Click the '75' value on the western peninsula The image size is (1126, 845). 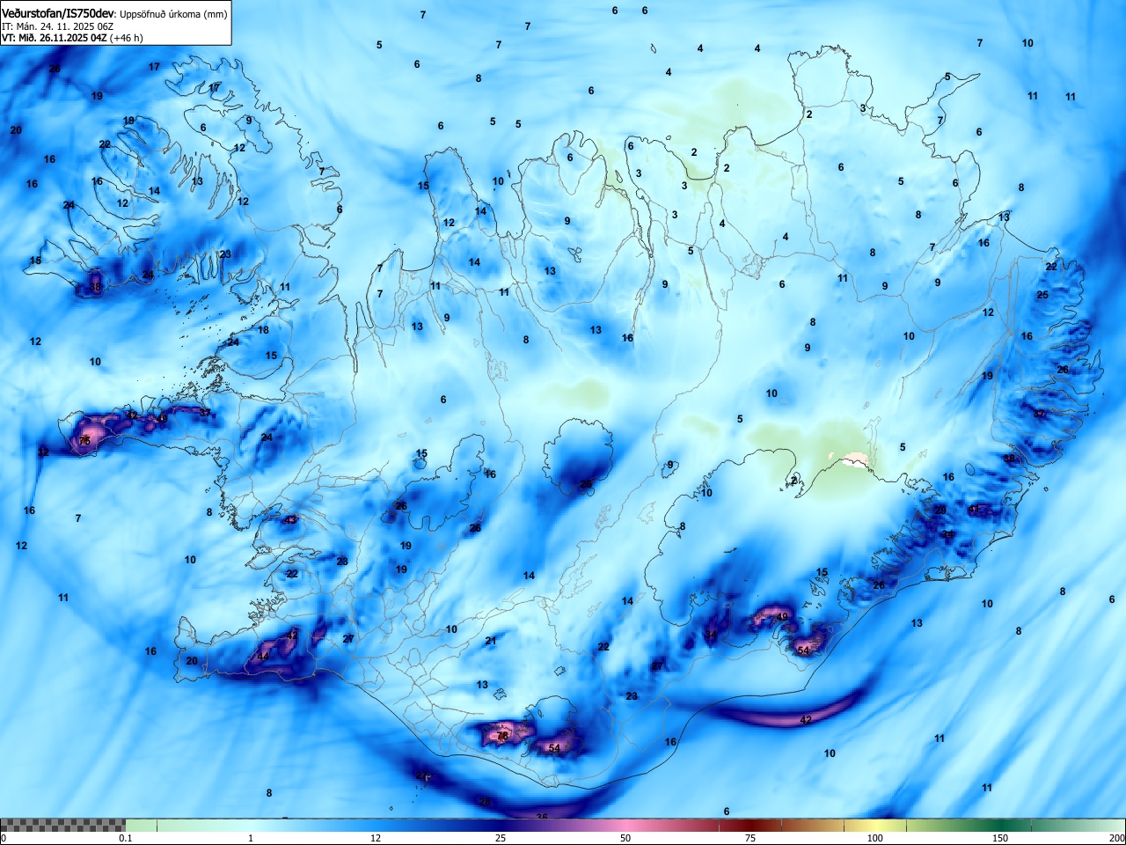pyautogui.click(x=84, y=440)
